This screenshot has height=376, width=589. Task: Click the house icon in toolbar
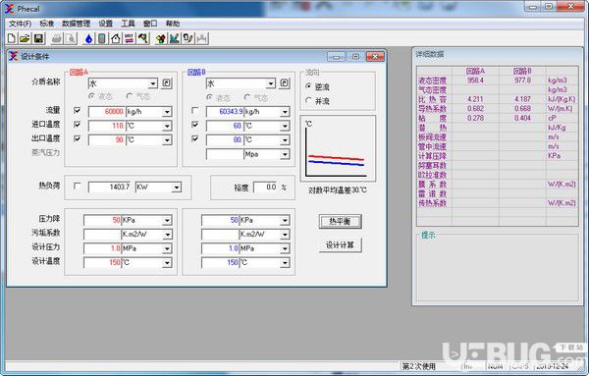click(x=116, y=38)
